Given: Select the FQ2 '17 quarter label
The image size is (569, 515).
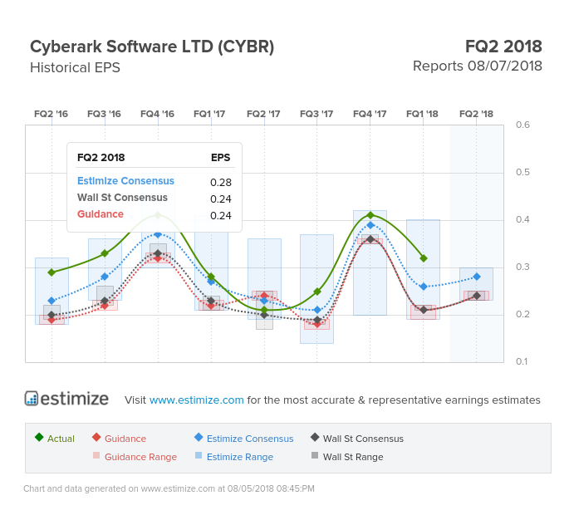Looking at the screenshot, I should [x=263, y=114].
